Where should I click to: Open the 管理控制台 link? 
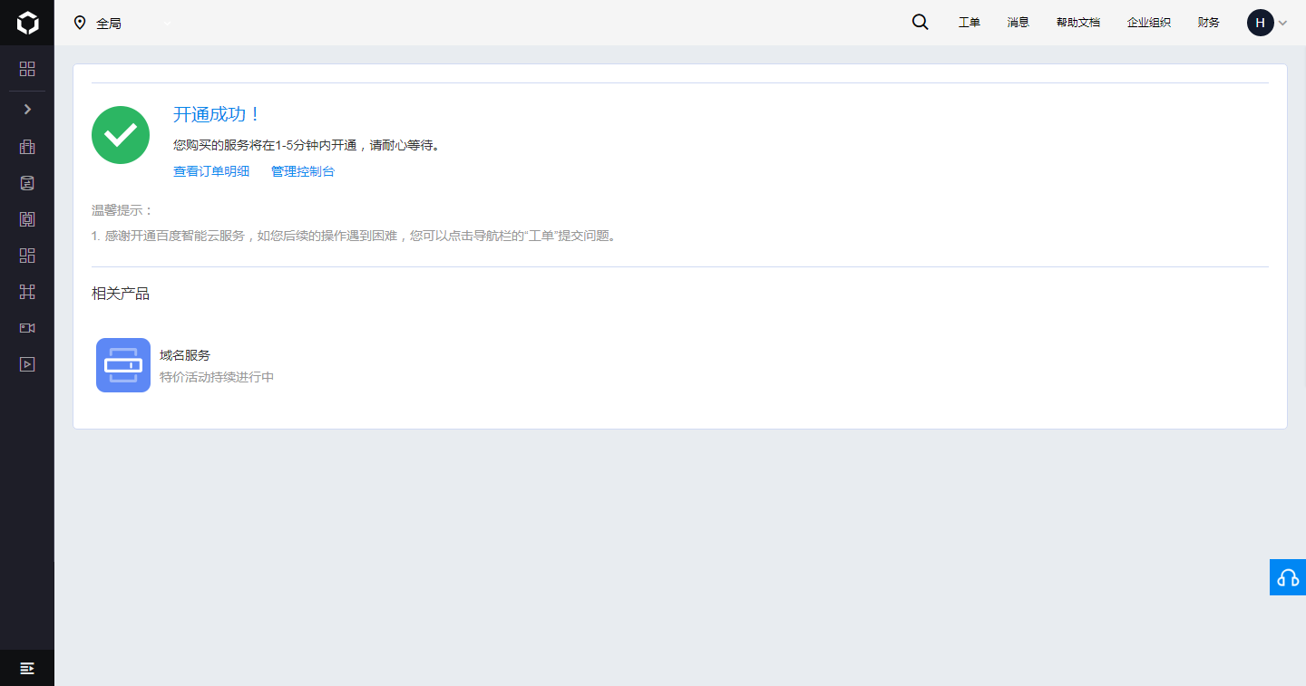coord(303,171)
